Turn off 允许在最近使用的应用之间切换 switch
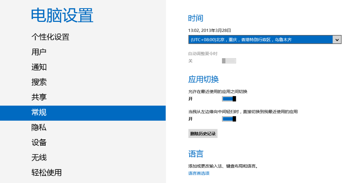 point(229,99)
